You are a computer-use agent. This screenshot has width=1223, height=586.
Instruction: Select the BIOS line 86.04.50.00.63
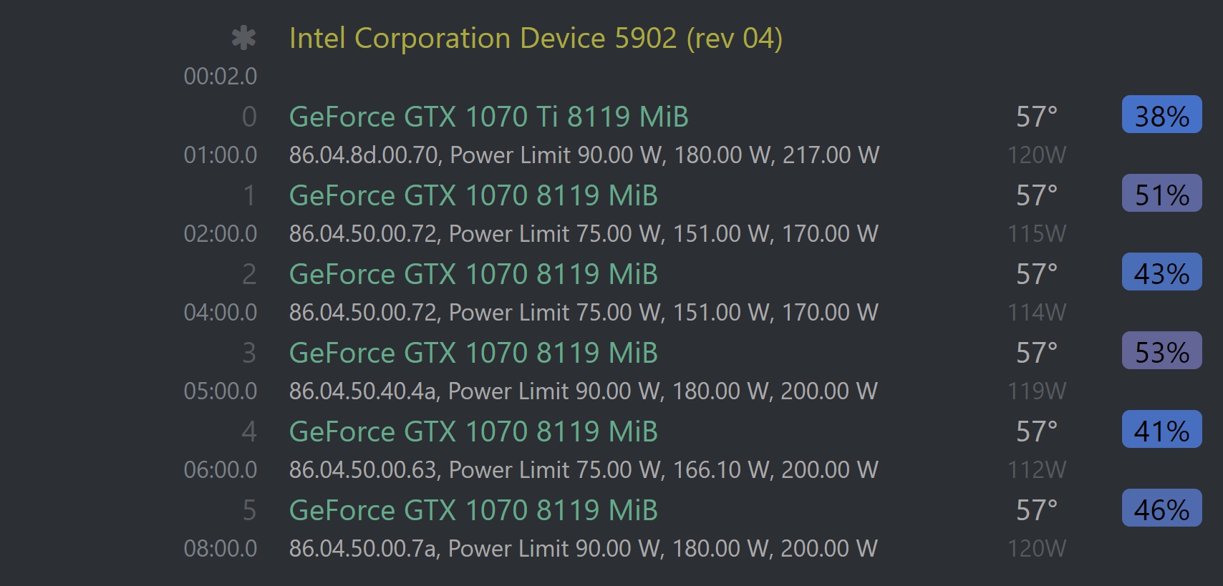(x=584, y=470)
